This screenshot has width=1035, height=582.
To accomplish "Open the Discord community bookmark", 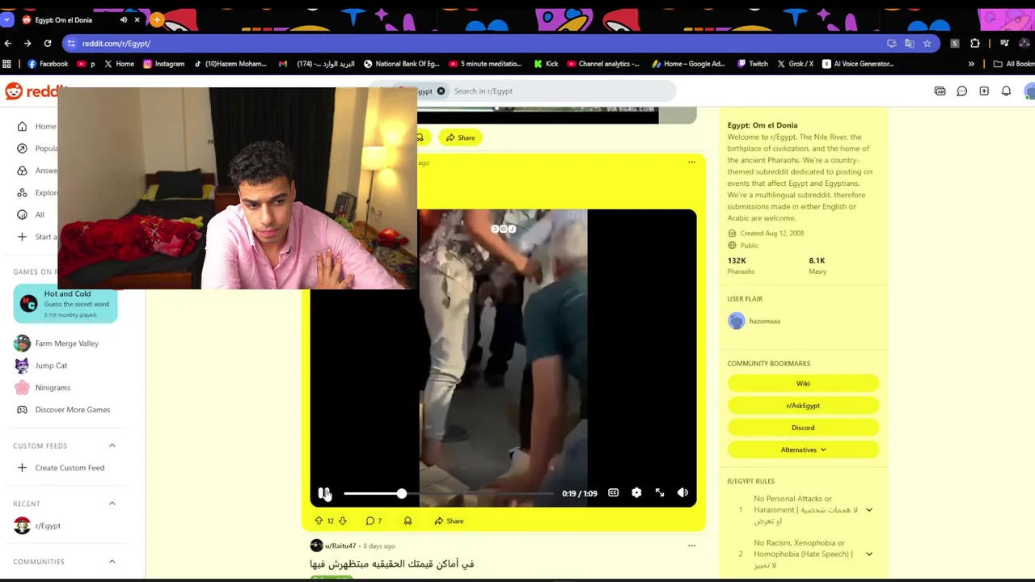I will pos(803,428).
